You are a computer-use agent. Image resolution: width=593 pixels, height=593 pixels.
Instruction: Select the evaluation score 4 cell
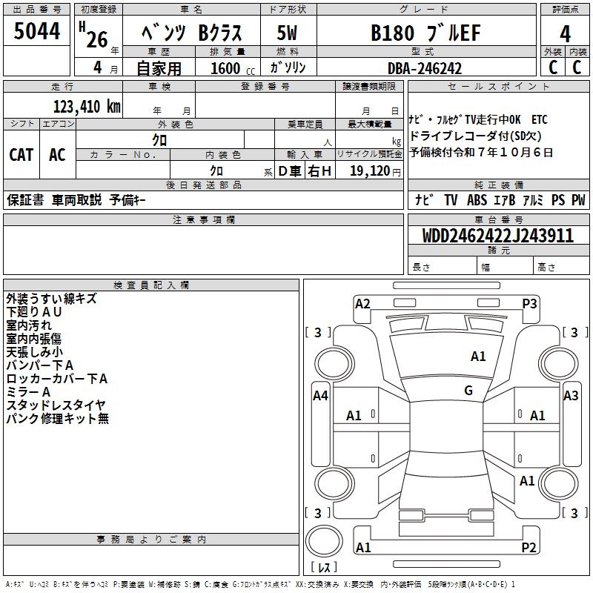pyautogui.click(x=565, y=31)
